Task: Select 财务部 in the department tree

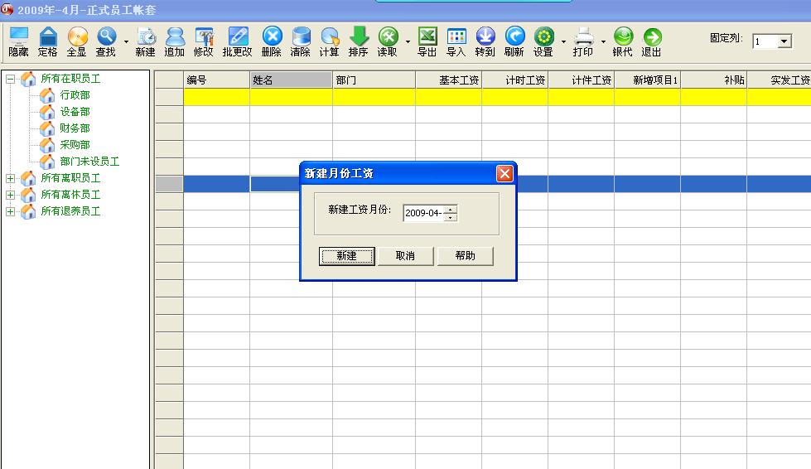Action: coord(75,128)
